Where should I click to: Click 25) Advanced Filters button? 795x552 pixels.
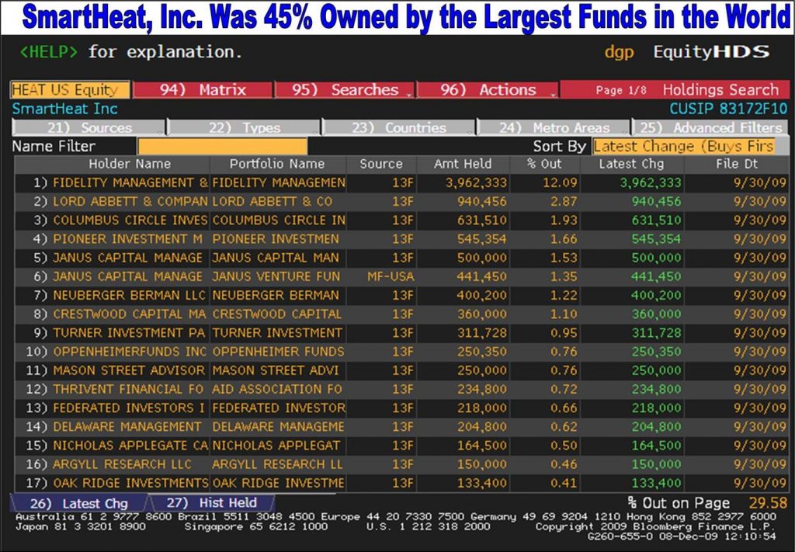(710, 128)
